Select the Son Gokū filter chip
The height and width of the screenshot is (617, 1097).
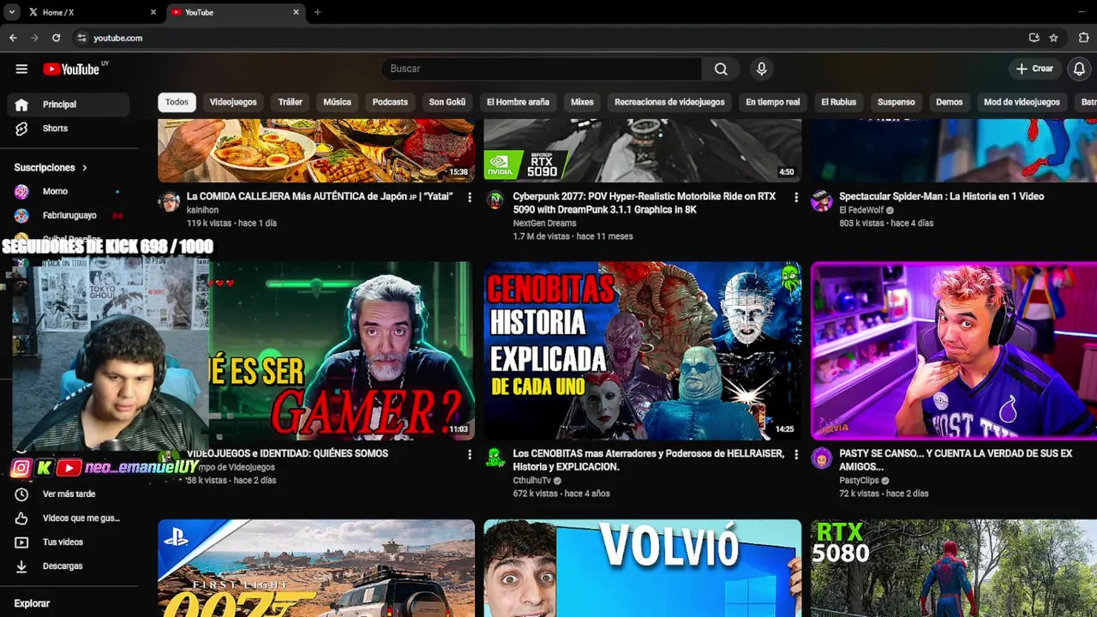click(447, 102)
